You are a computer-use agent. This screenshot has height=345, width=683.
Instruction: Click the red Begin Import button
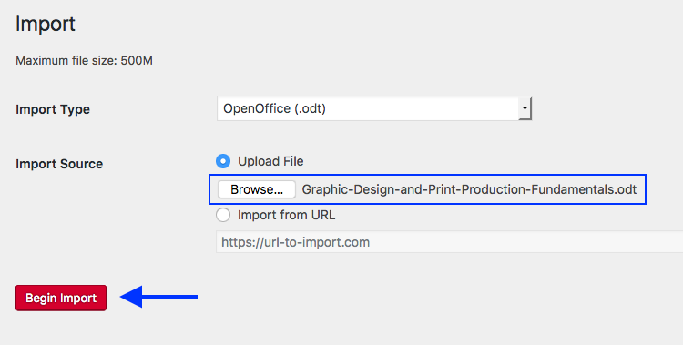point(61,298)
